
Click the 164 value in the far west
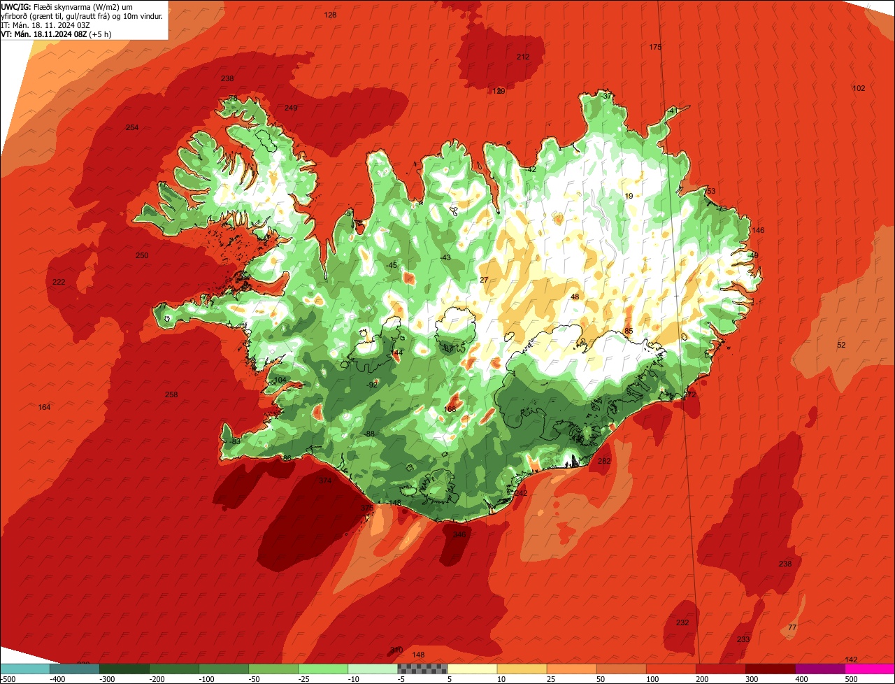pos(44,407)
